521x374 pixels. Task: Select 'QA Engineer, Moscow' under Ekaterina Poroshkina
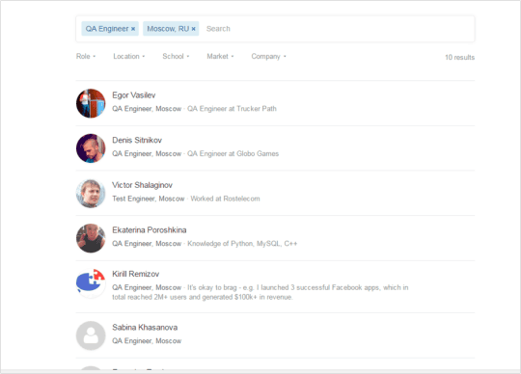pyautogui.click(x=147, y=244)
